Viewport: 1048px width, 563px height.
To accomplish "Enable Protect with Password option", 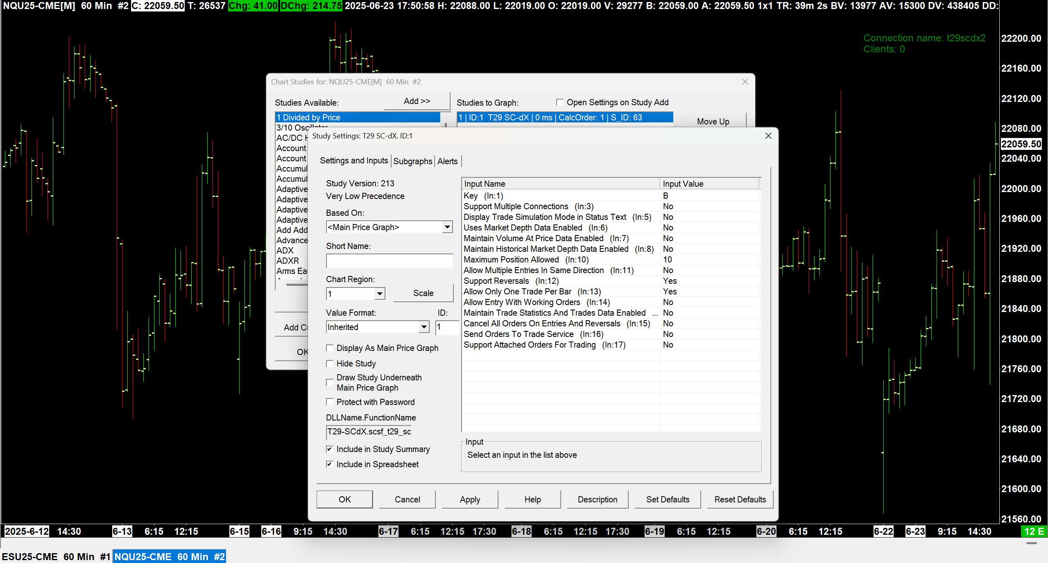I will 330,402.
